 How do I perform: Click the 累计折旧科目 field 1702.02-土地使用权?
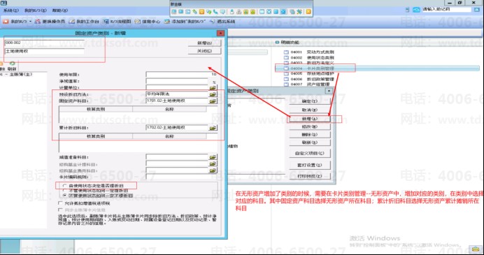tap(178, 128)
